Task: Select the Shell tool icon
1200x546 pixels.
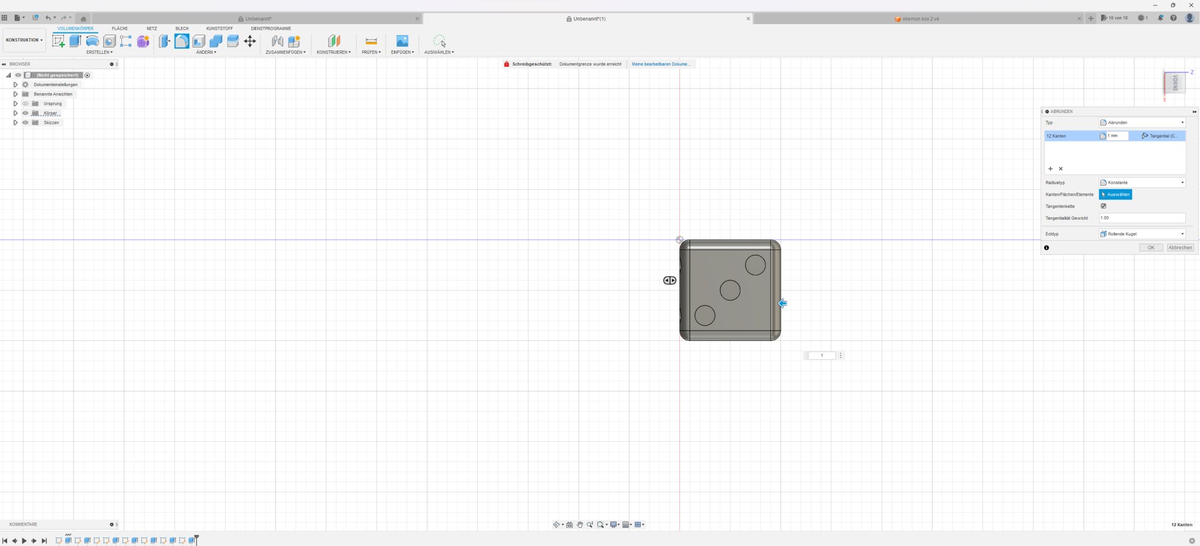Action: click(199, 41)
